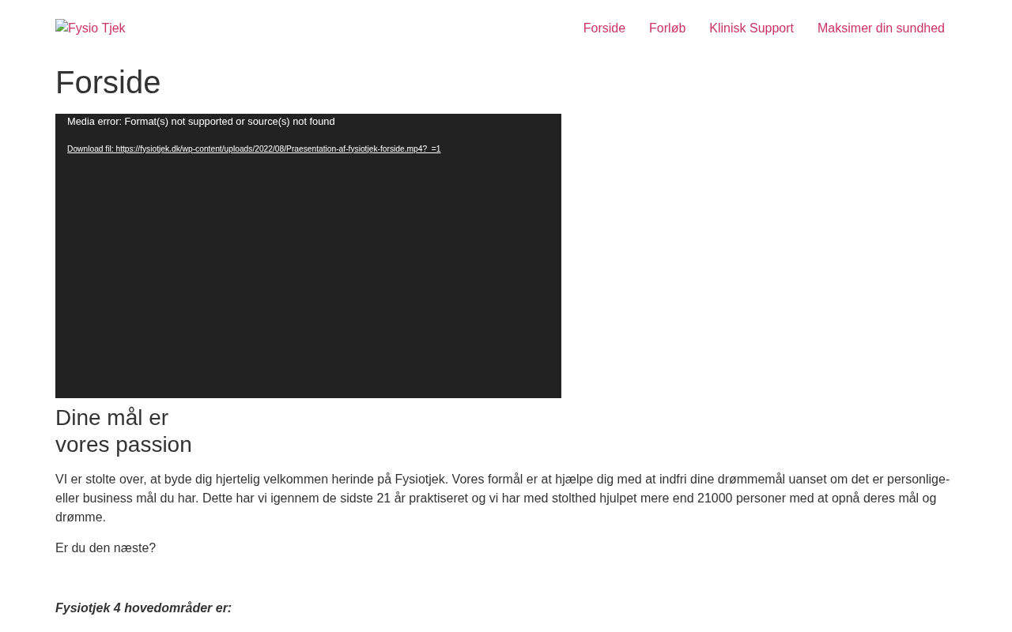Open the Forside menu item
Image resolution: width=1012 pixels, height=632 pixels.
pos(604,28)
